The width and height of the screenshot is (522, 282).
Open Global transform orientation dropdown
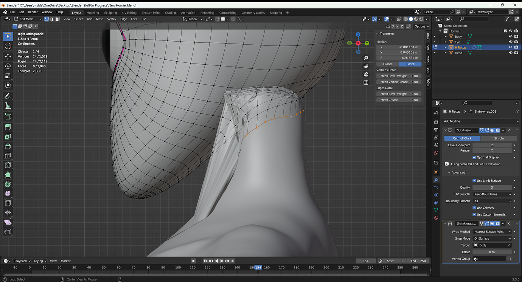[x=193, y=19]
